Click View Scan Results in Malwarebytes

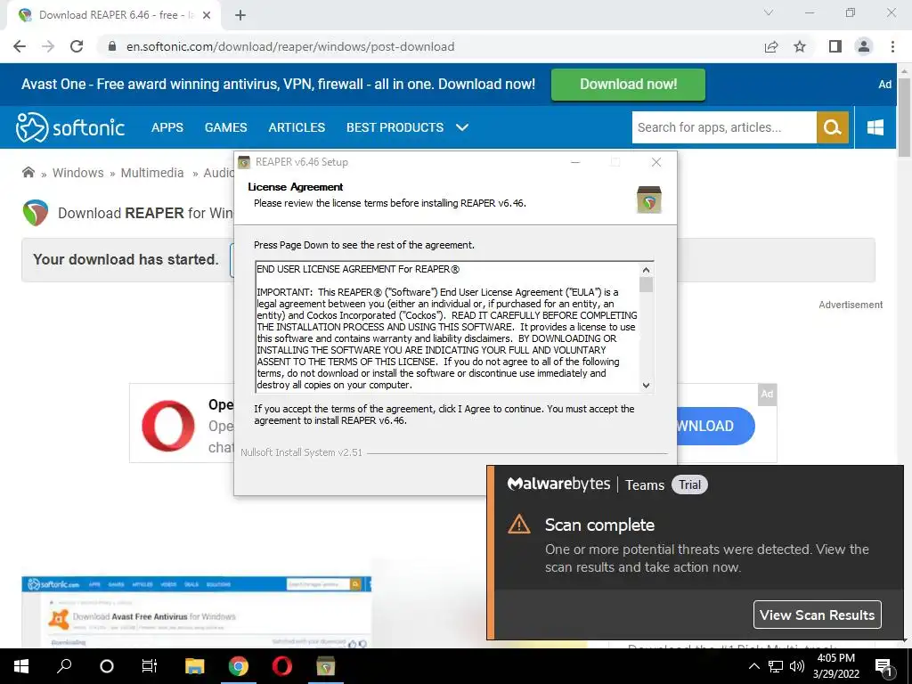coord(817,615)
